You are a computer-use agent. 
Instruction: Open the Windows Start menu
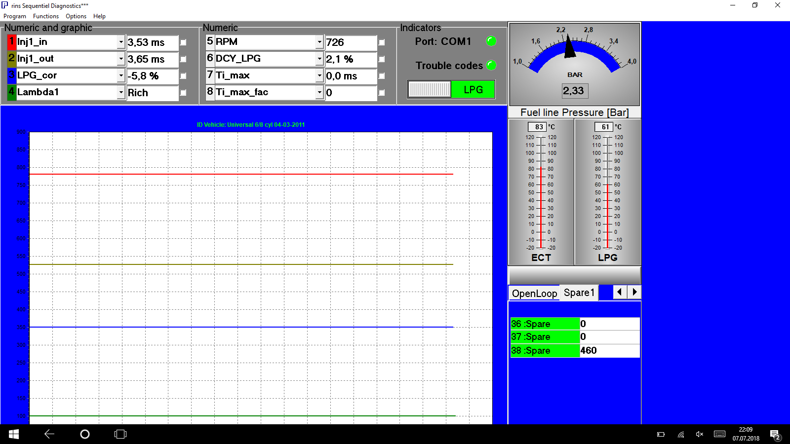[x=14, y=434]
